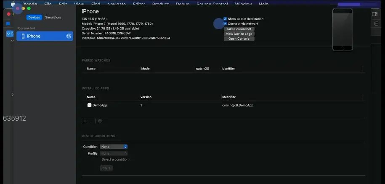Click the Open Console button

click(239, 39)
